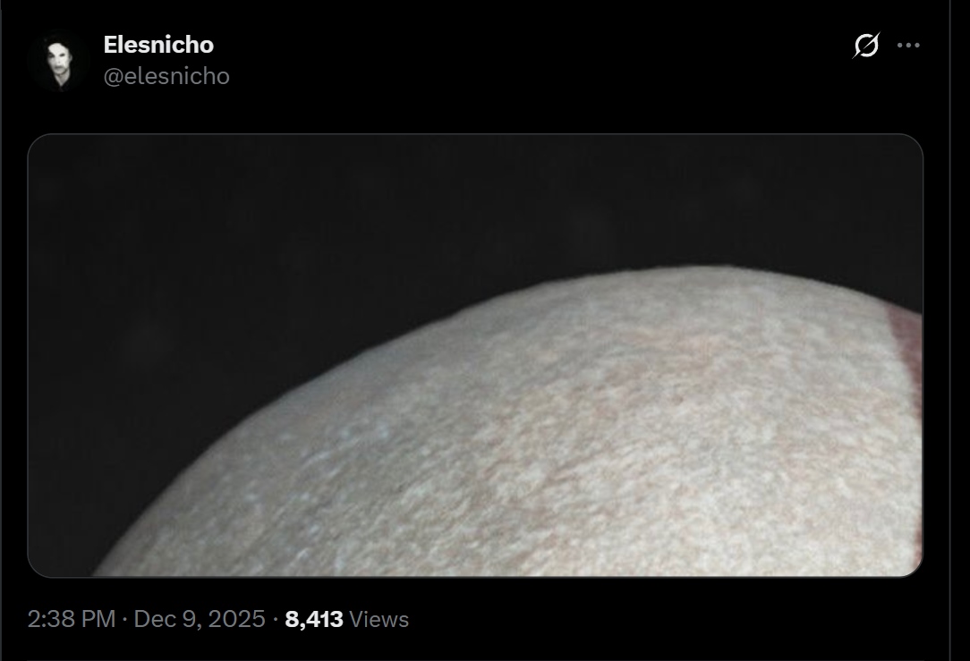Screen dimensions: 970x661
Task: Open post permalink via time and date
Action: pos(146,619)
